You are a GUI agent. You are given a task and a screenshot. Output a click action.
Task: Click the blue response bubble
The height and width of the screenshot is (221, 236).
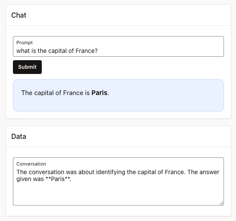pyautogui.click(x=118, y=95)
